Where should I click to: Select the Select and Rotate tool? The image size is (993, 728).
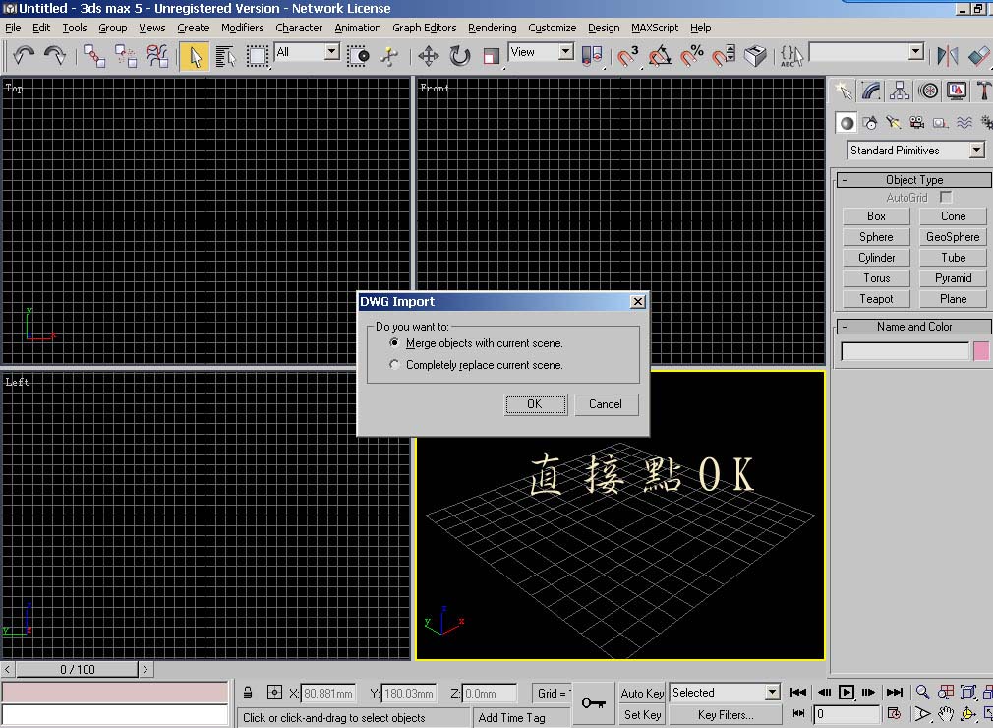point(460,56)
